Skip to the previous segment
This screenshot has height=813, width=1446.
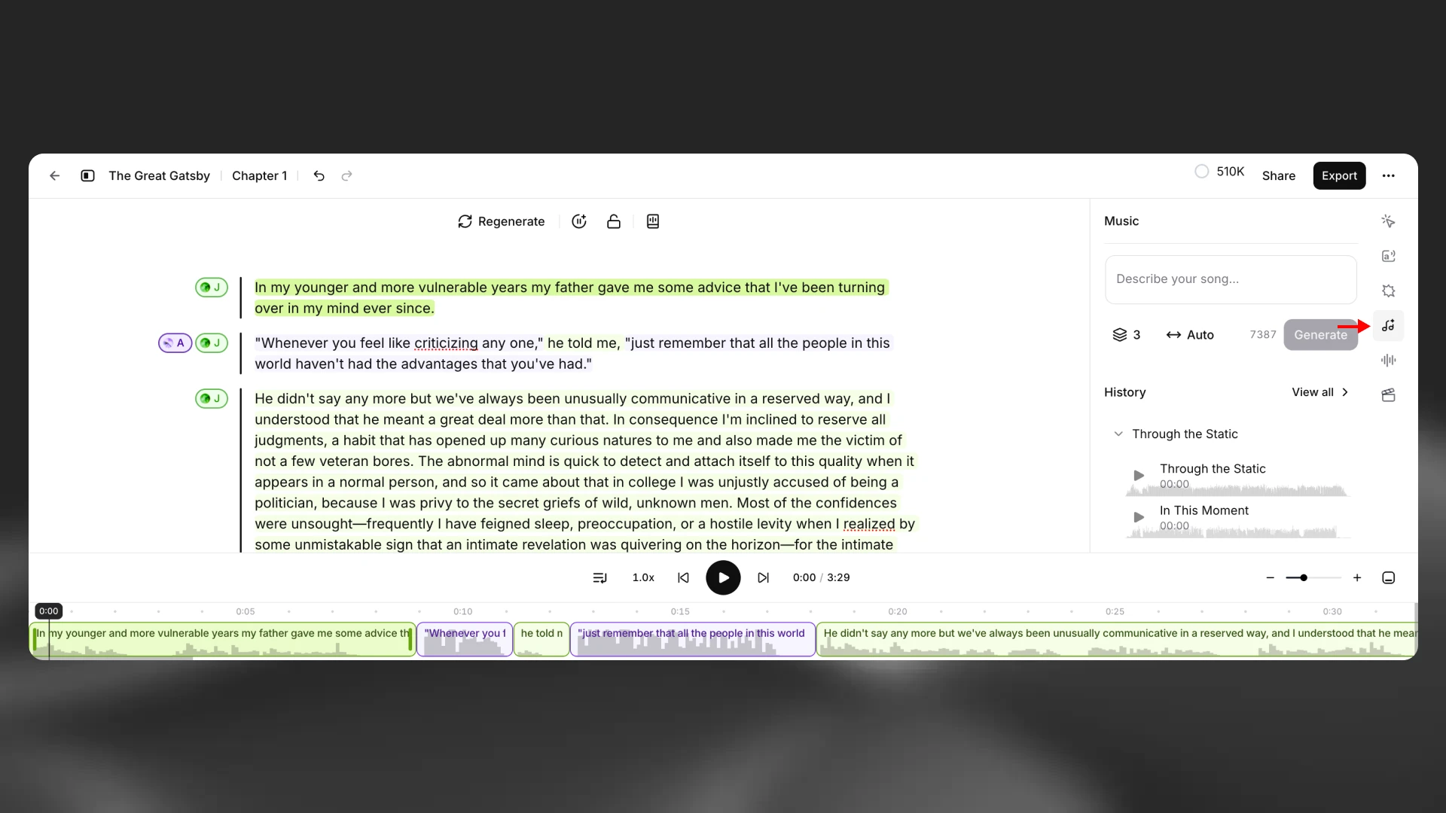683,577
